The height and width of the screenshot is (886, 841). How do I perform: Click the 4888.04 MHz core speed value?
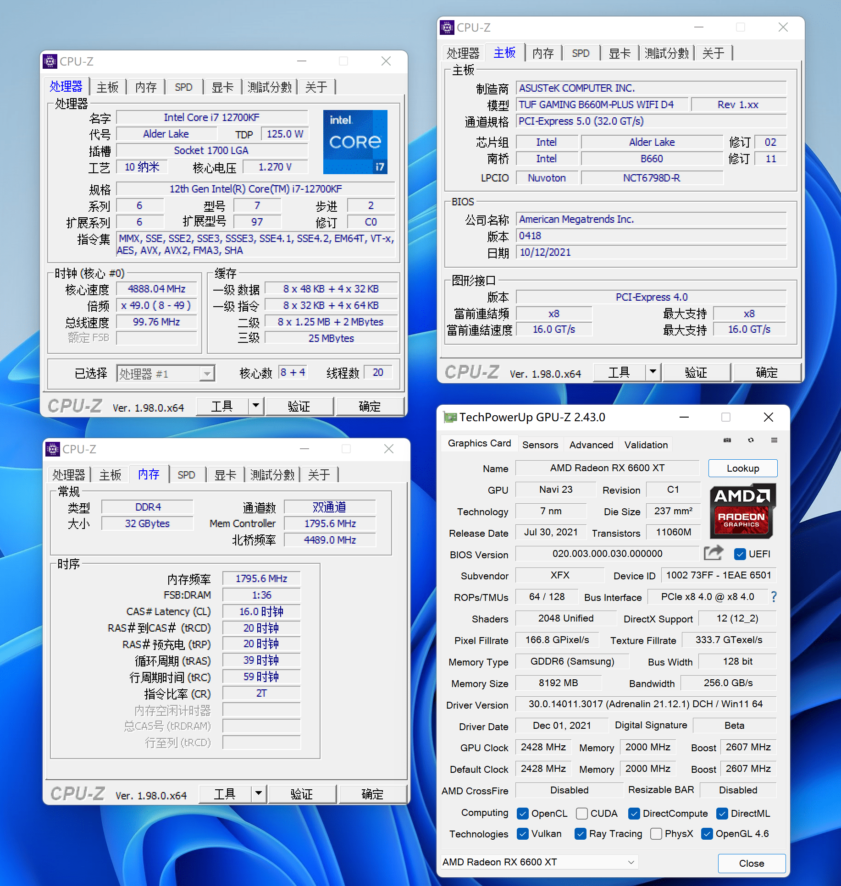(156, 289)
